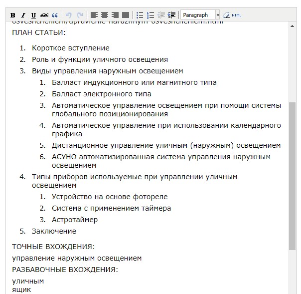Click 'Роль и функции уличного освещения'
Viewport: 301px width, 294px height.
(100, 59)
